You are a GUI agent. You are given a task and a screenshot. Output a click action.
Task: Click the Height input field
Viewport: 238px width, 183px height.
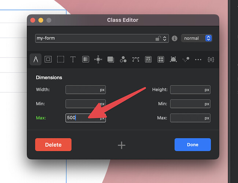[190, 90]
